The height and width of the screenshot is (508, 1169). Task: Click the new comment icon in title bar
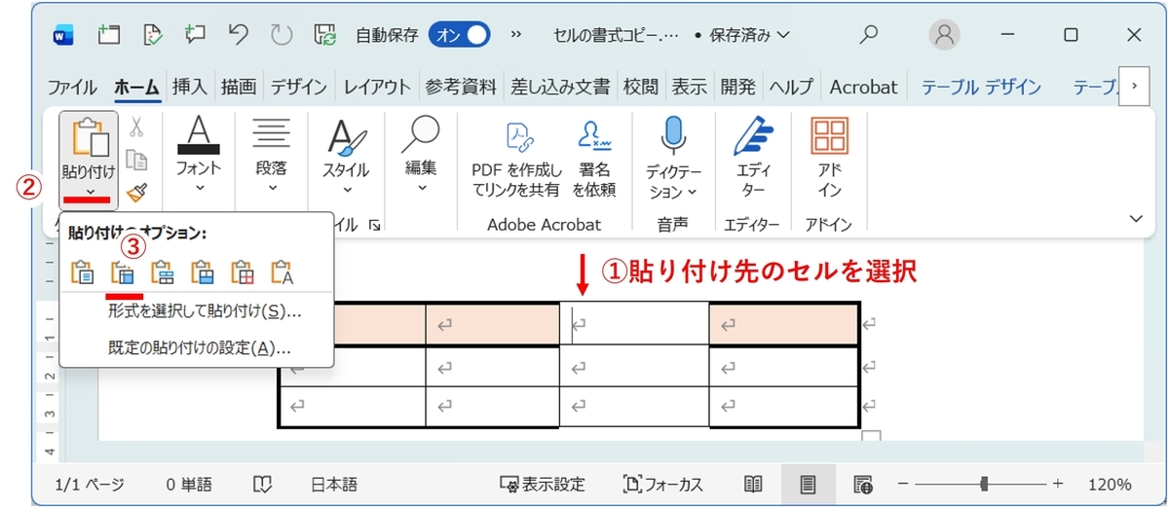click(x=195, y=35)
